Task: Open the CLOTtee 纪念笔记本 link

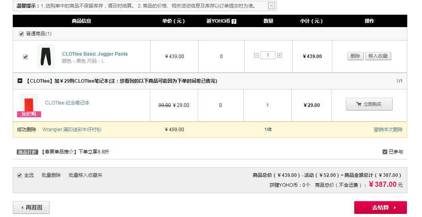Action: pyautogui.click(x=67, y=103)
